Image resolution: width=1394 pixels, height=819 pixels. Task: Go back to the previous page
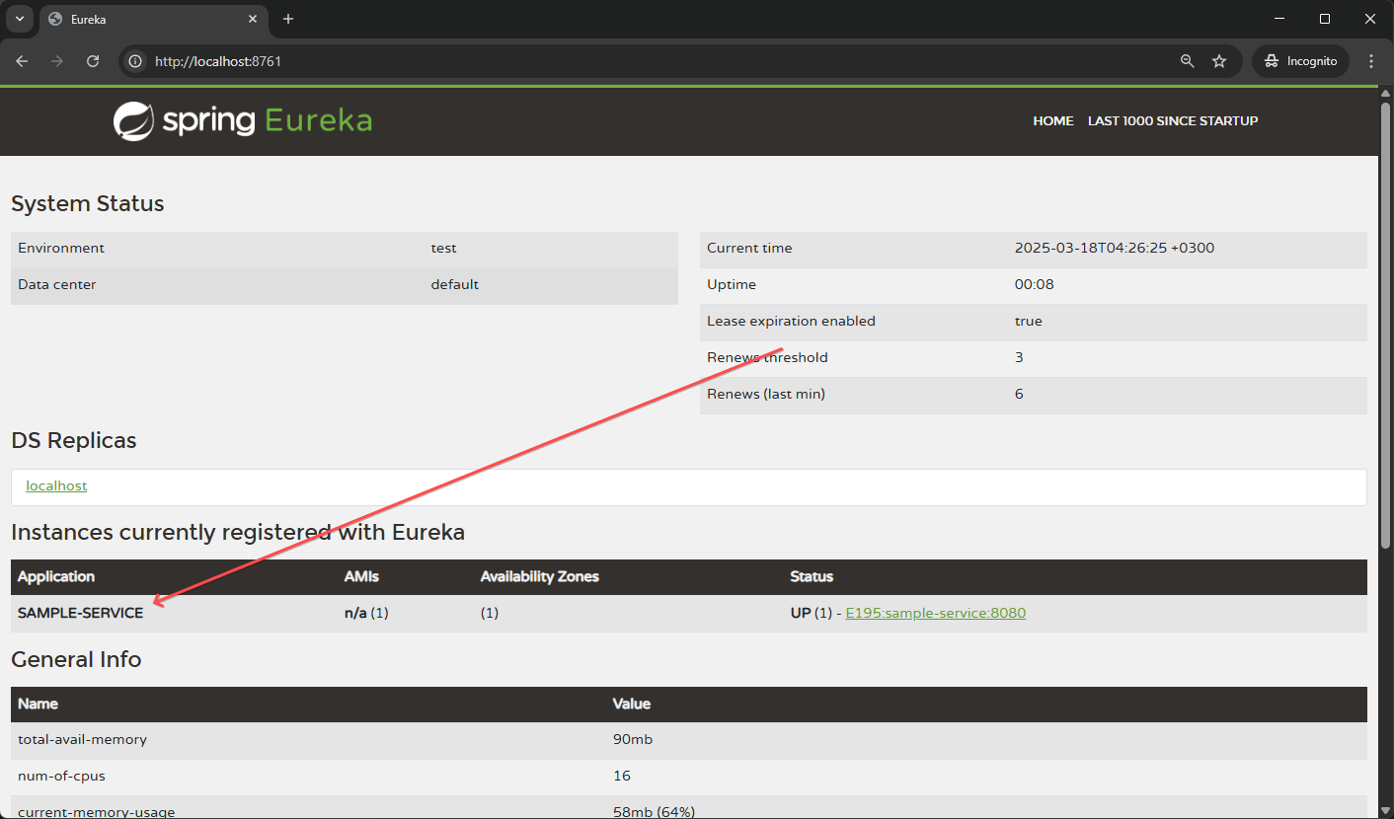click(22, 61)
